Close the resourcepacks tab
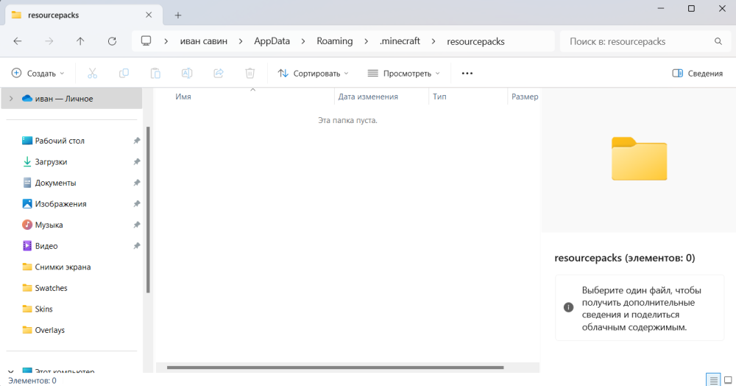 tap(149, 15)
